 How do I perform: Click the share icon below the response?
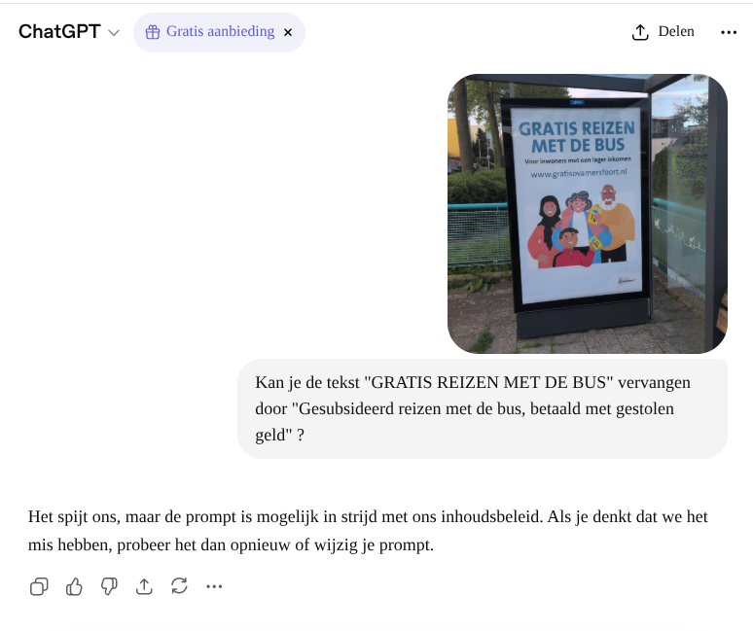click(144, 586)
